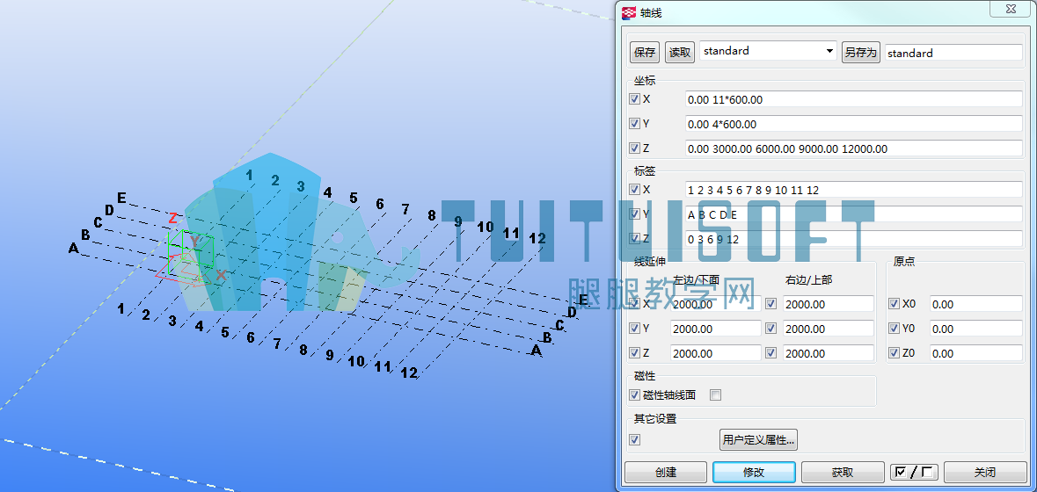This screenshot has width=1037, height=492.
Task: Click the X0 origin value field
Action: click(x=976, y=305)
